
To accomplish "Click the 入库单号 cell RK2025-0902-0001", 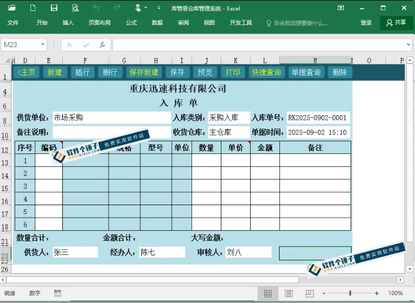I will tap(318, 118).
